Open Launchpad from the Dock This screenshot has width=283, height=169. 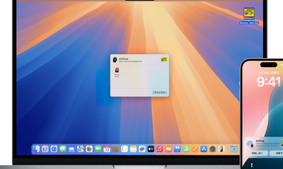[45, 149]
